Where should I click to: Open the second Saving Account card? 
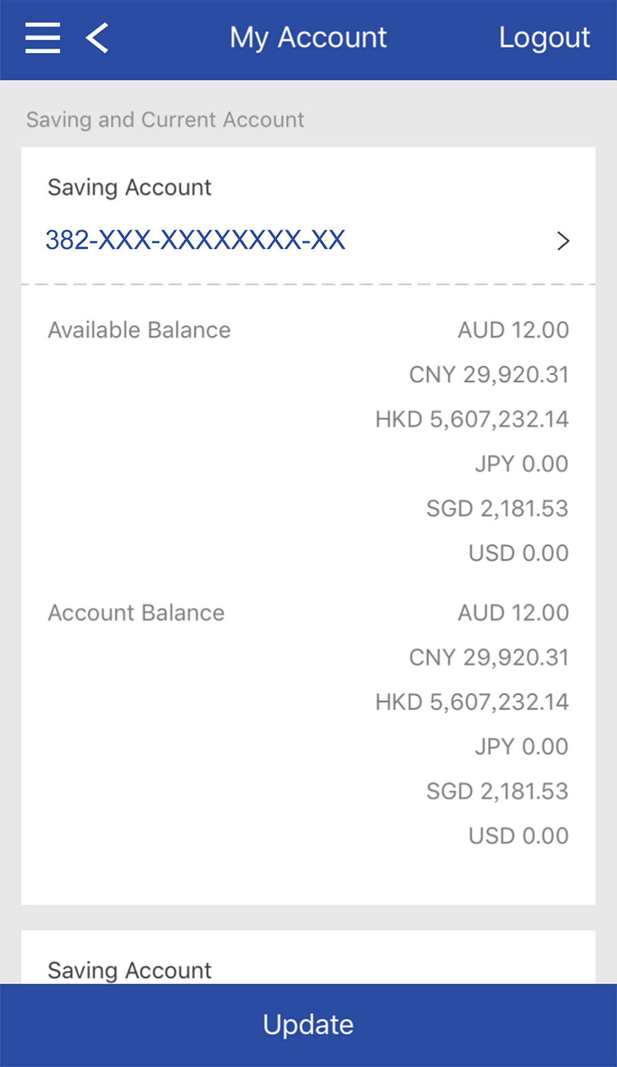coord(130,970)
